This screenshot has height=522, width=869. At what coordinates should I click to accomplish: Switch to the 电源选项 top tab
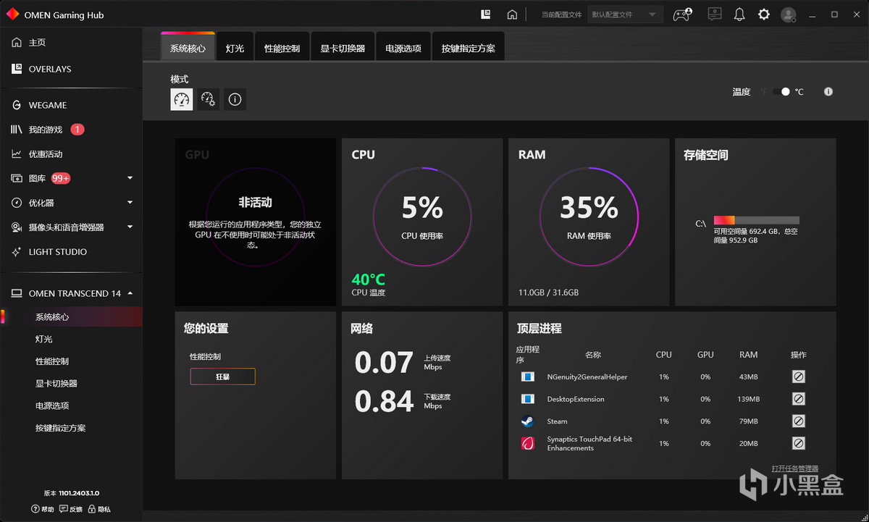(x=403, y=49)
